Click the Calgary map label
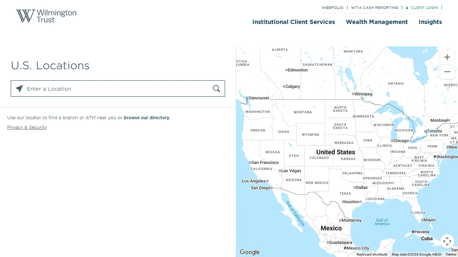Viewport: 458px width, 257px height. (x=293, y=86)
